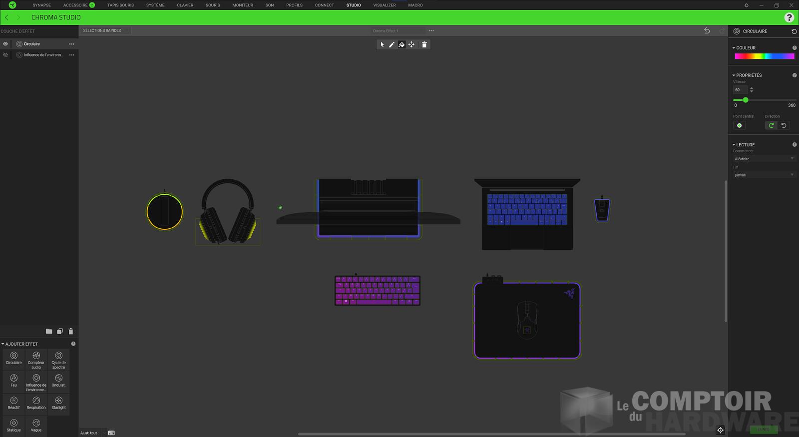Add a Cycle de spectre effect
Viewport: 799px width, 437px height.
[x=58, y=360]
